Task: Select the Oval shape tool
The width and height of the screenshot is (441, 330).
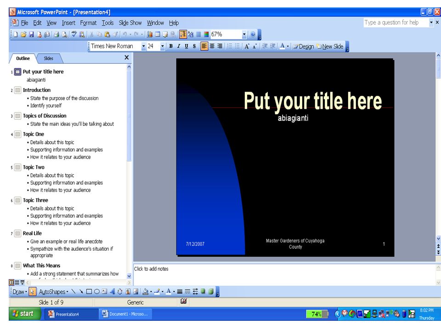Action: (x=97, y=291)
